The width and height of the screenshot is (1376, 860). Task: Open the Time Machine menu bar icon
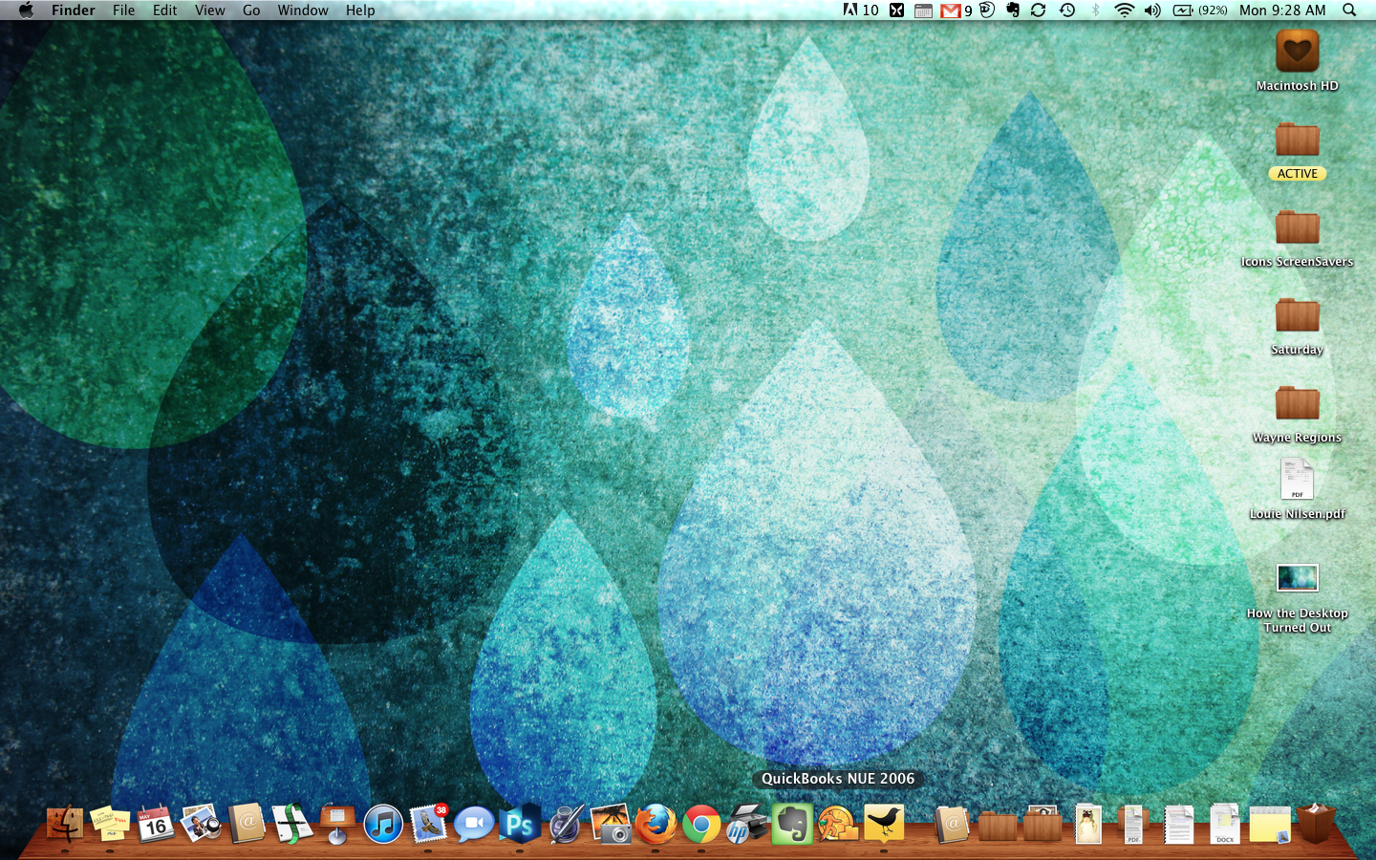1067,11
